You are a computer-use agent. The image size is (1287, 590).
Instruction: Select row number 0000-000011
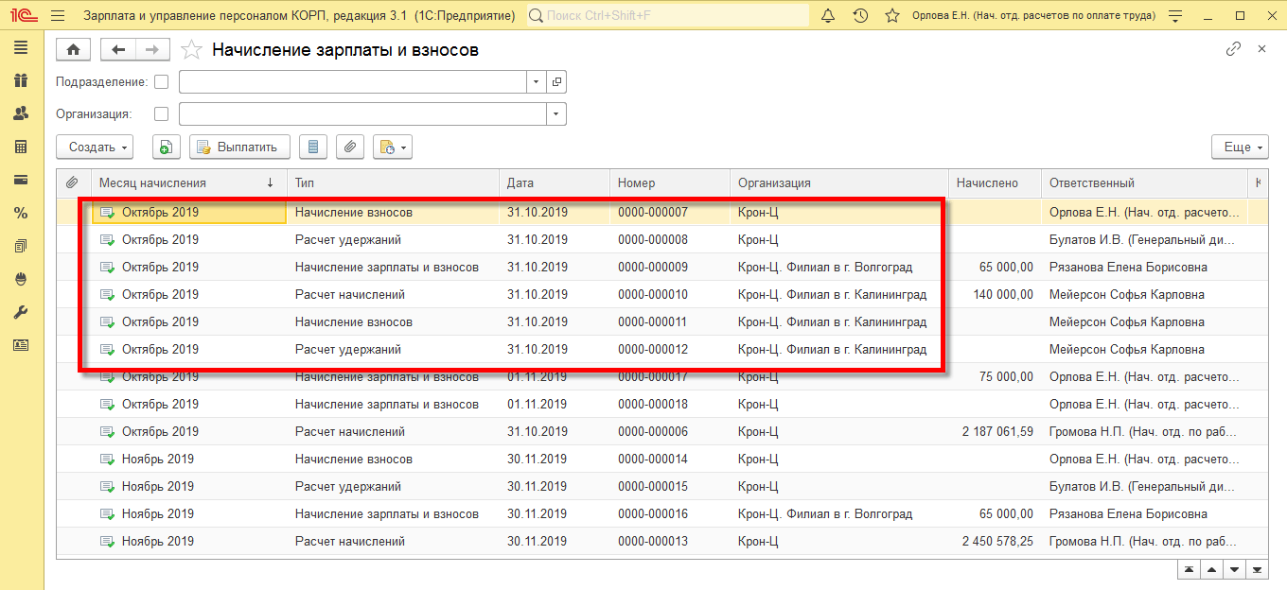(x=662, y=322)
